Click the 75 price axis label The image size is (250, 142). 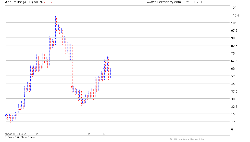[x=233, y=54]
